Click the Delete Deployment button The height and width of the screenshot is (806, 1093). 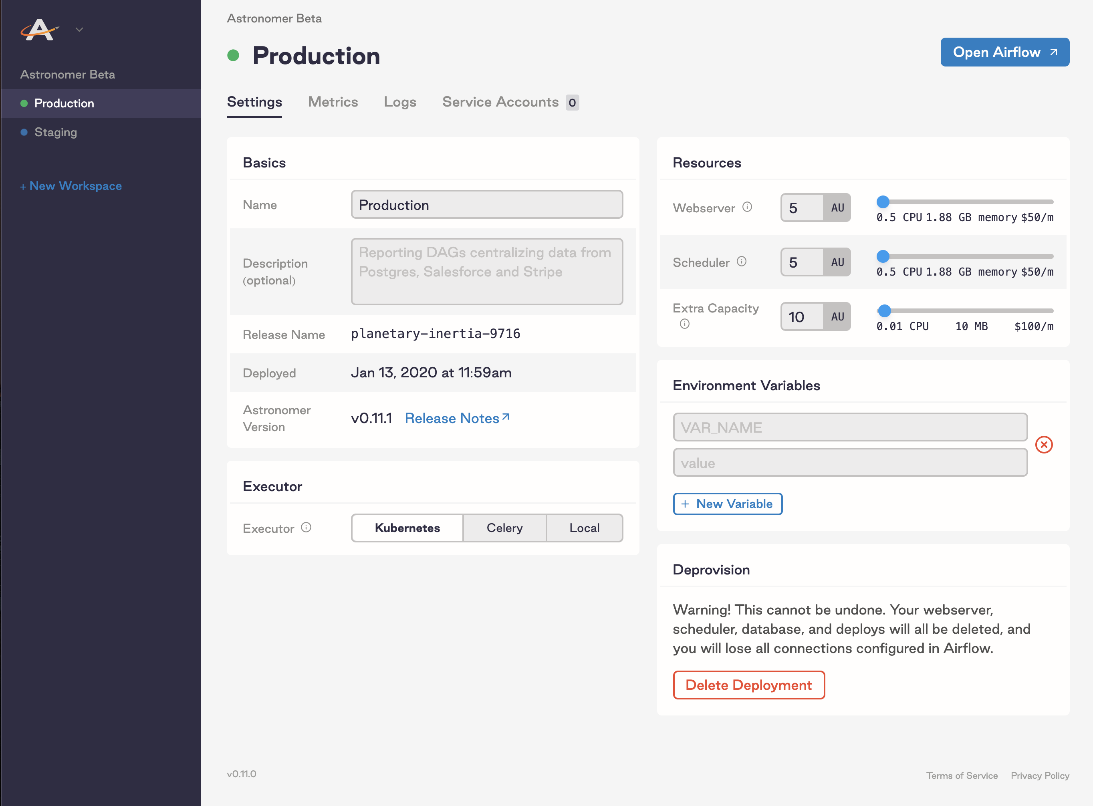click(x=748, y=685)
